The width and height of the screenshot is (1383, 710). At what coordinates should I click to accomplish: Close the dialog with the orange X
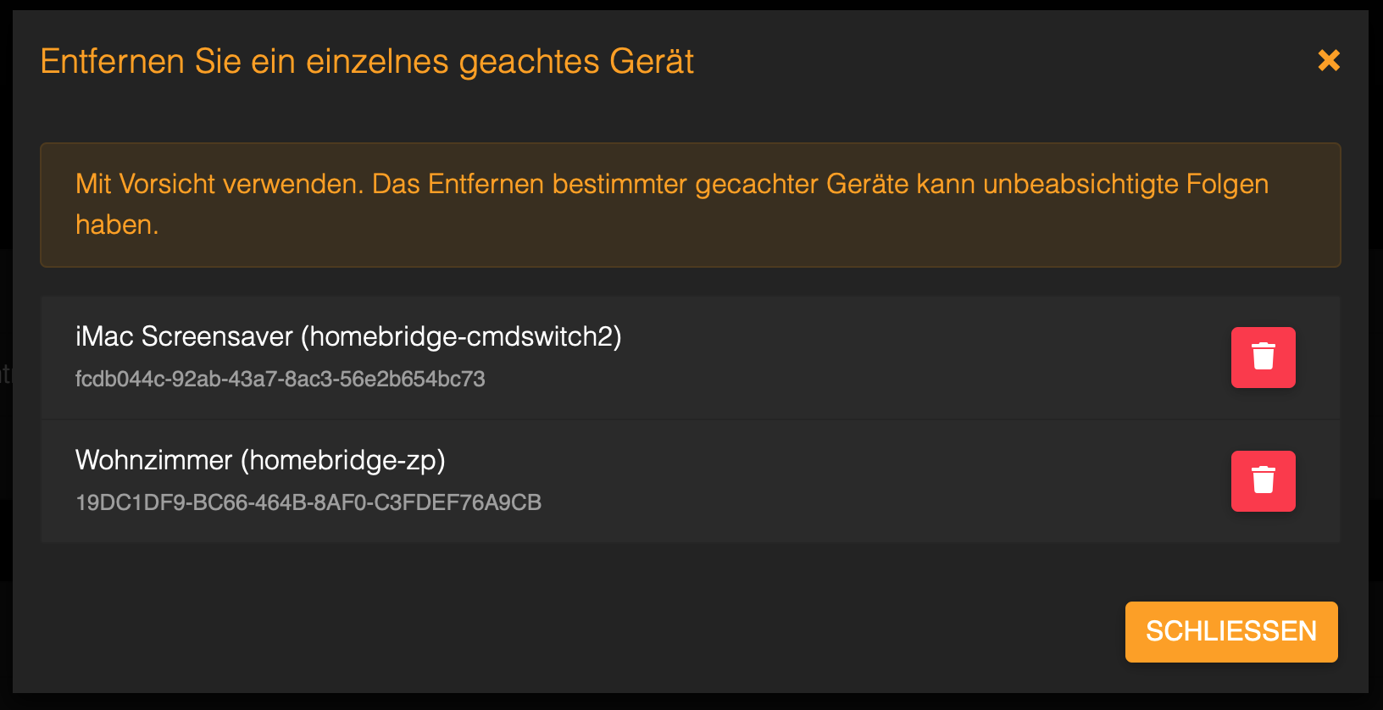(1329, 60)
